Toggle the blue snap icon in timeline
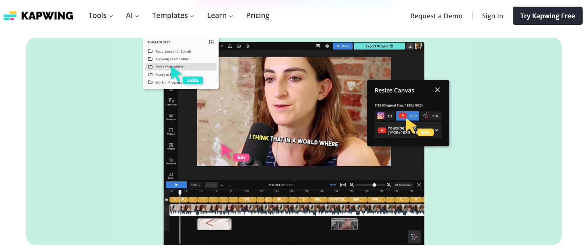This screenshot has width=587, height=250. [x=333, y=185]
